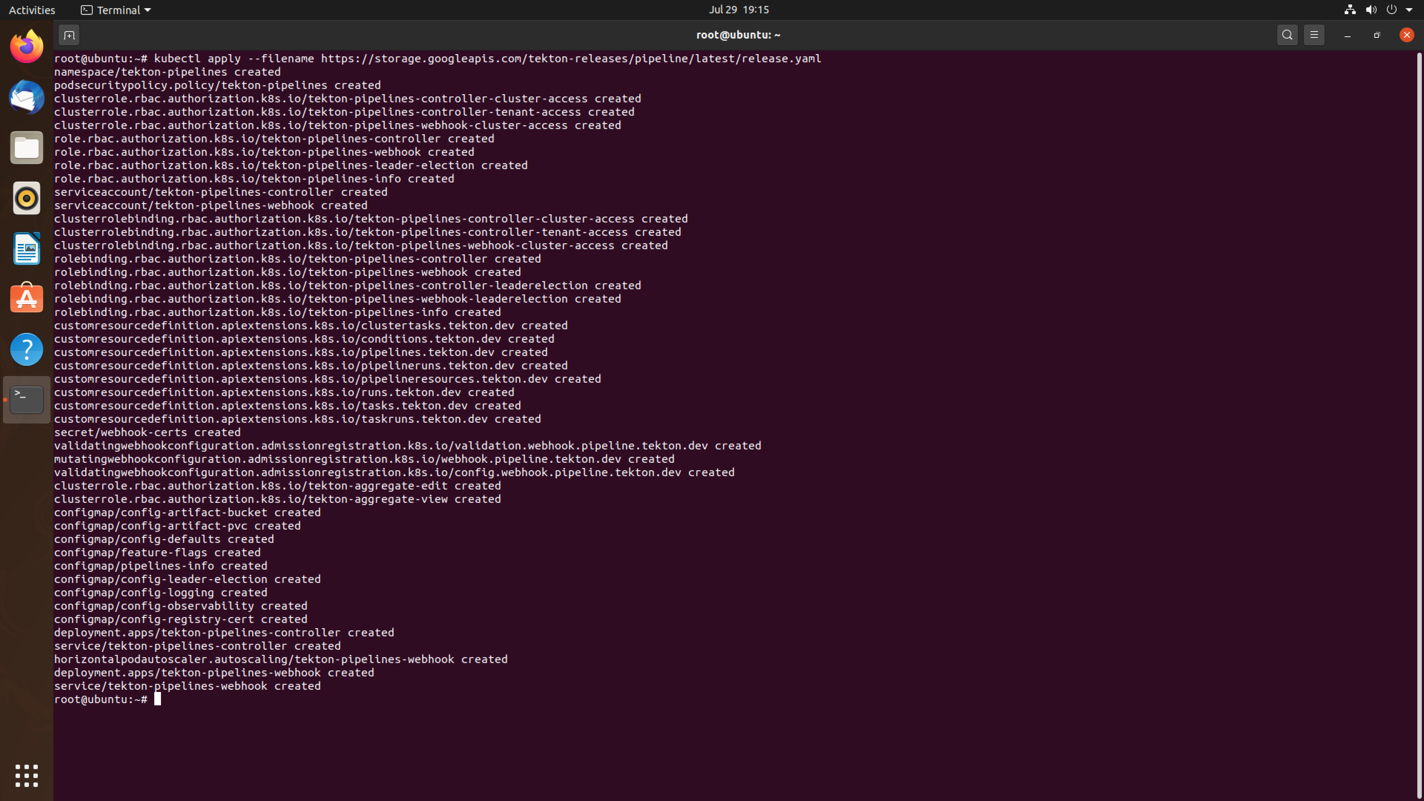Click the 'root@ubuntu: ~' window title
The image size is (1424, 801).
coord(738,35)
